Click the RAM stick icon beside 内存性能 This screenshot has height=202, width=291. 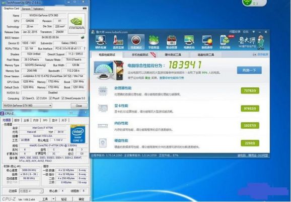(x=103, y=126)
